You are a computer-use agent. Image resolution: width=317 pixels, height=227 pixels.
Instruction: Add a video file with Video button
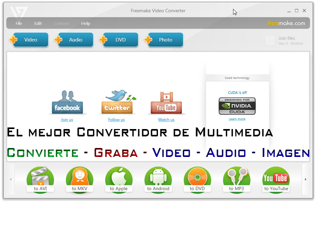pos(29,40)
